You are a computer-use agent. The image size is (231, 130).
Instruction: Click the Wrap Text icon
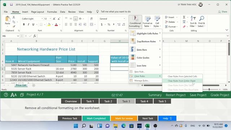[x=91, y=19]
